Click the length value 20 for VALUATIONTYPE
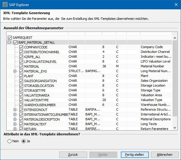 [x=104, y=100]
